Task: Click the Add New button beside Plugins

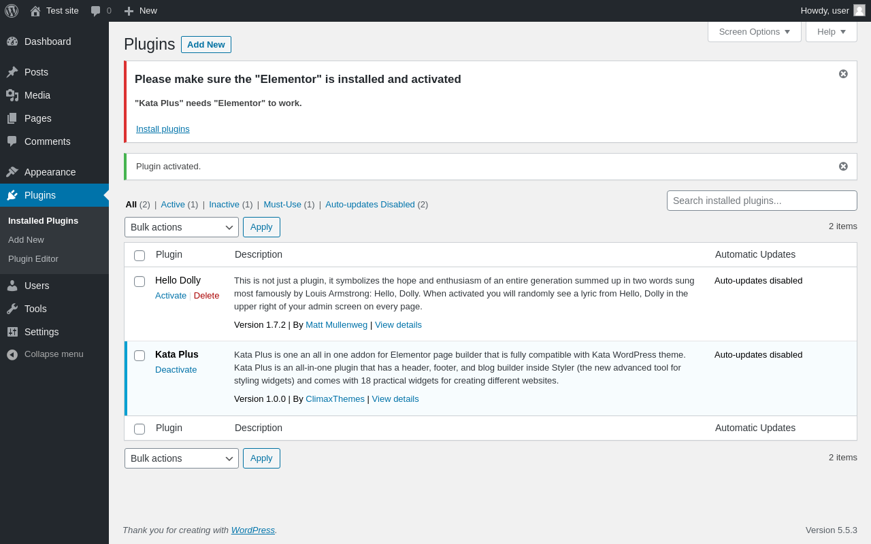Action: click(206, 44)
